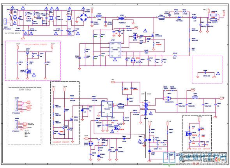Click the optocoupler in the pink control circuit box
Image resolution: width=230 pixels, height=168 pixels.
[x=28, y=71]
